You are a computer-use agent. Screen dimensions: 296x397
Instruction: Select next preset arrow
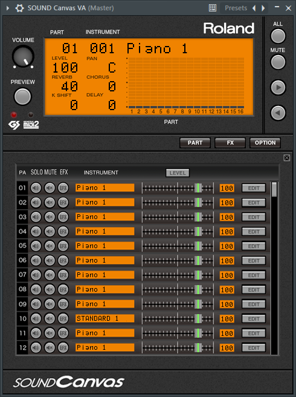[x=263, y=8]
